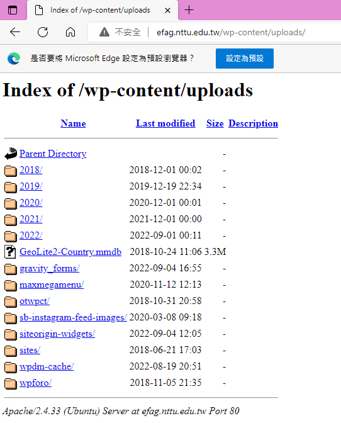Go back to previous page

coord(15,32)
